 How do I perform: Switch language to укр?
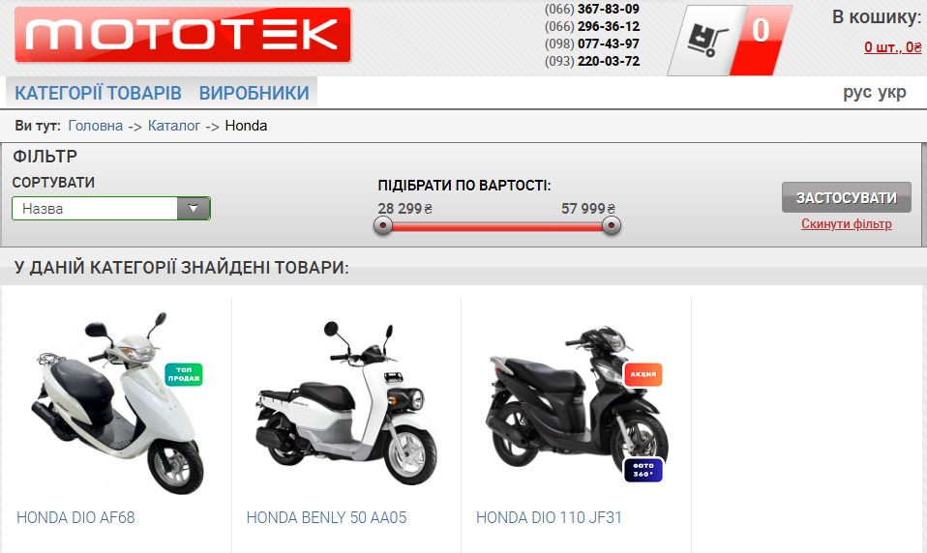coord(892,93)
